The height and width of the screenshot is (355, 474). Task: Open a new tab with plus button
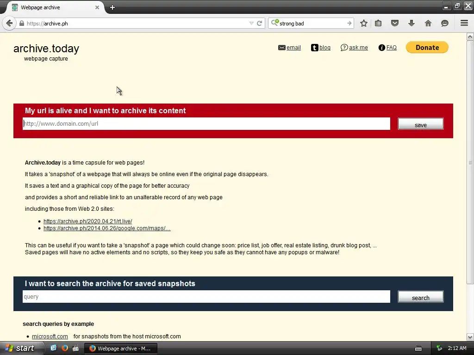coord(112,7)
